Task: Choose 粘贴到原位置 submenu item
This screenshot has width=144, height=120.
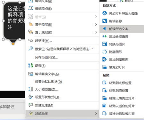Action: coord(122,91)
